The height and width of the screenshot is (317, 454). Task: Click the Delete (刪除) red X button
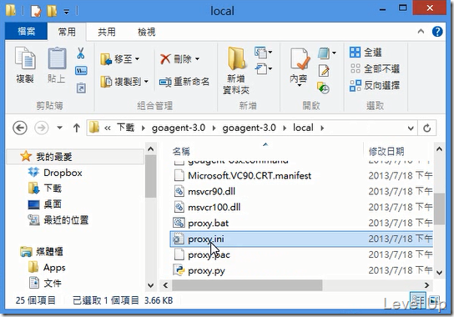(175, 59)
